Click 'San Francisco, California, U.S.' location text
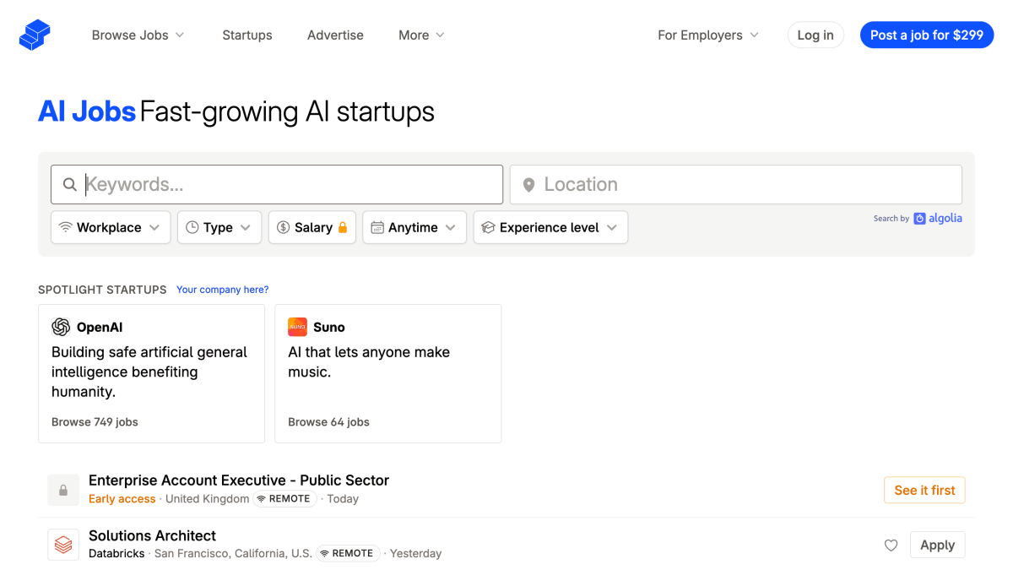The width and height of the screenshot is (1013, 570). [x=233, y=553]
